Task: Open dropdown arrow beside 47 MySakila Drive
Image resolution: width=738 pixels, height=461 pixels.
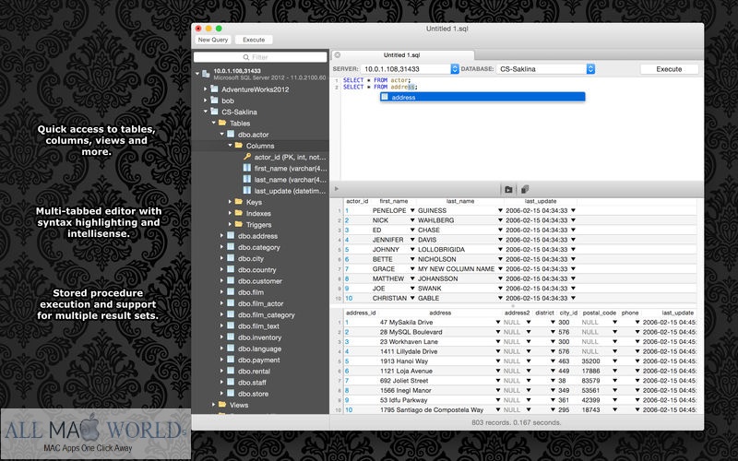Action: click(498, 322)
